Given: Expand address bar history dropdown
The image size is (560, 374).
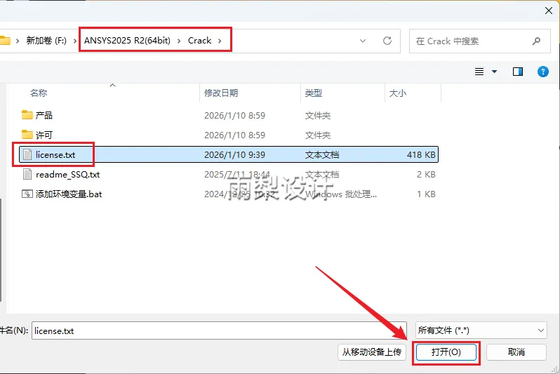Looking at the screenshot, I should tap(363, 41).
